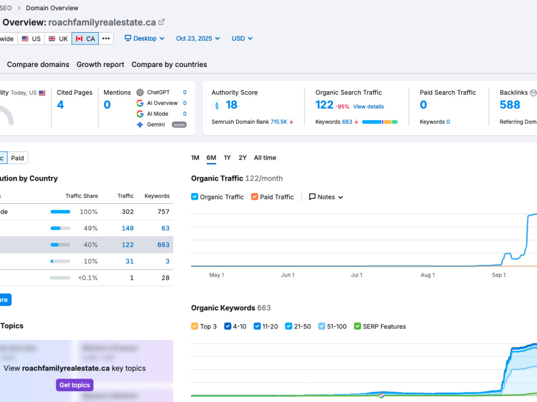Image resolution: width=537 pixels, height=402 pixels.
Task: Click the keywords value 63 in country table
Action: pyautogui.click(x=165, y=228)
